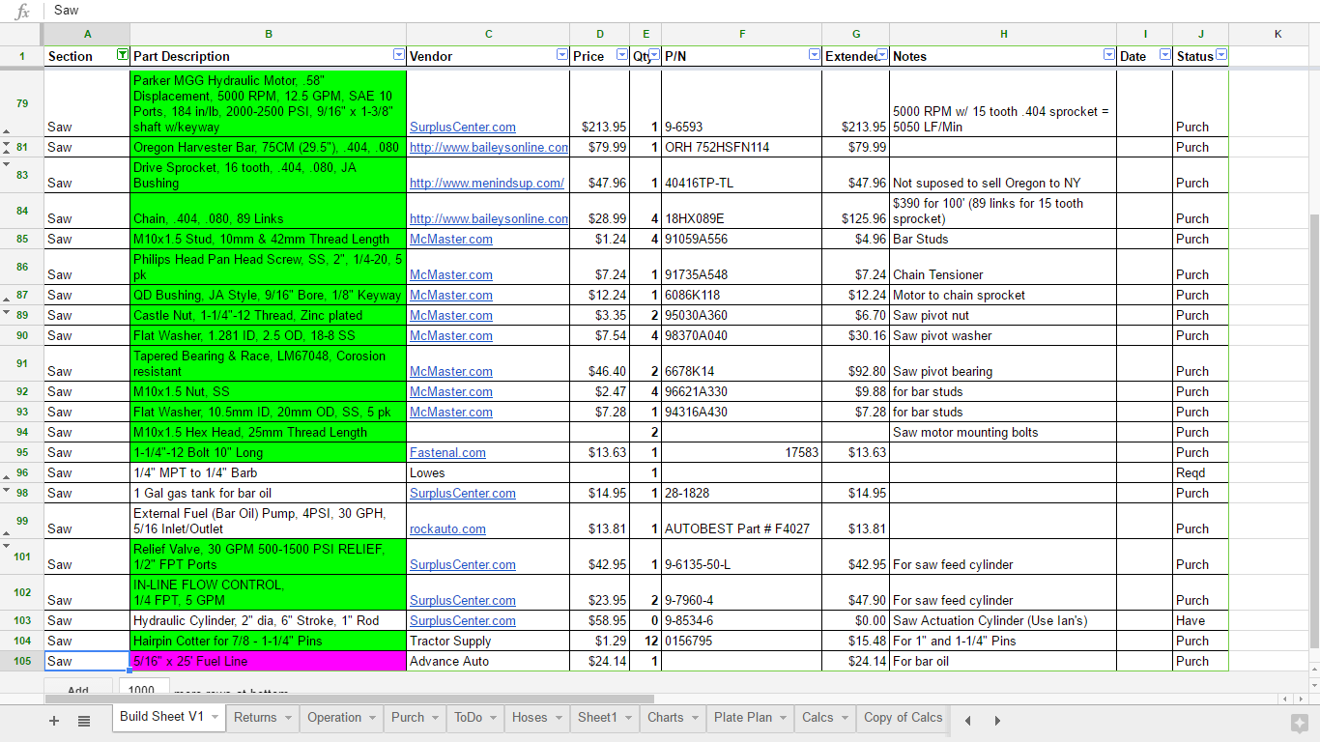1320x742 pixels.
Task: Switch to the Plate Plan sheet tab
Action: [743, 718]
